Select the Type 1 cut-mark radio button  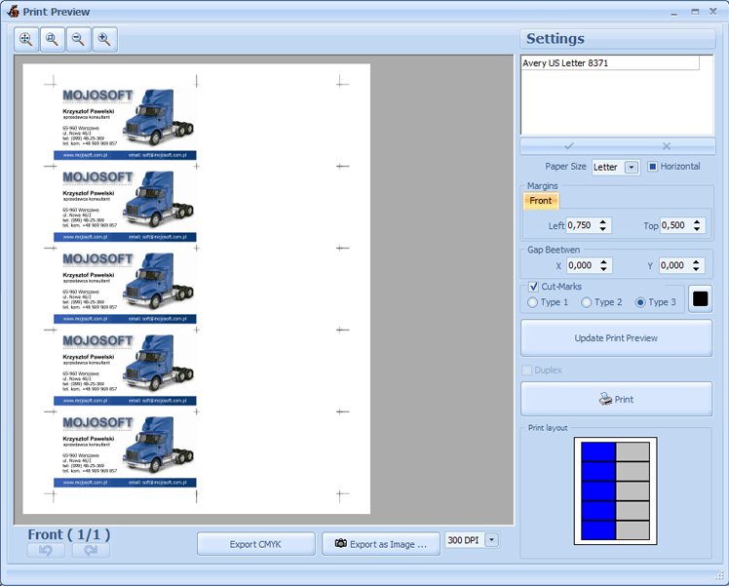pos(532,302)
